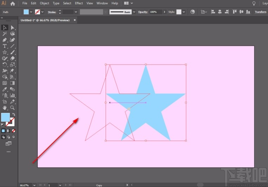Select the Blend tool
Viewport: 268px width, 187px height.
tap(12, 89)
